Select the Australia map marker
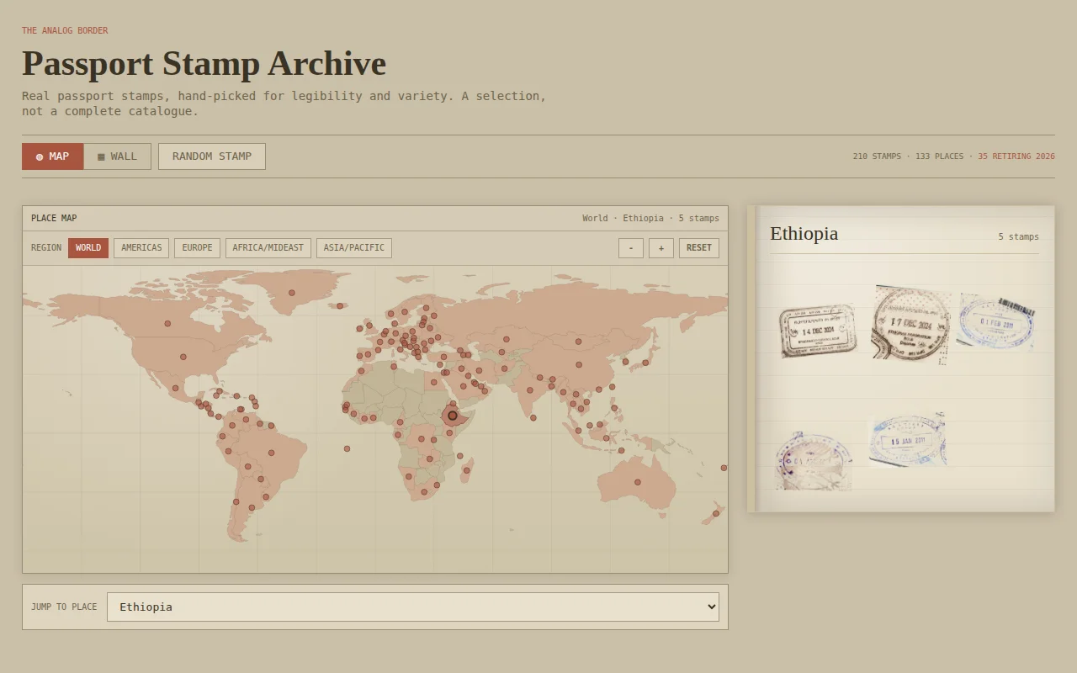This screenshot has height=673, width=1077. (638, 482)
